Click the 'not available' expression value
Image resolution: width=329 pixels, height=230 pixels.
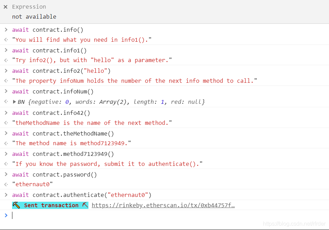click(x=34, y=17)
